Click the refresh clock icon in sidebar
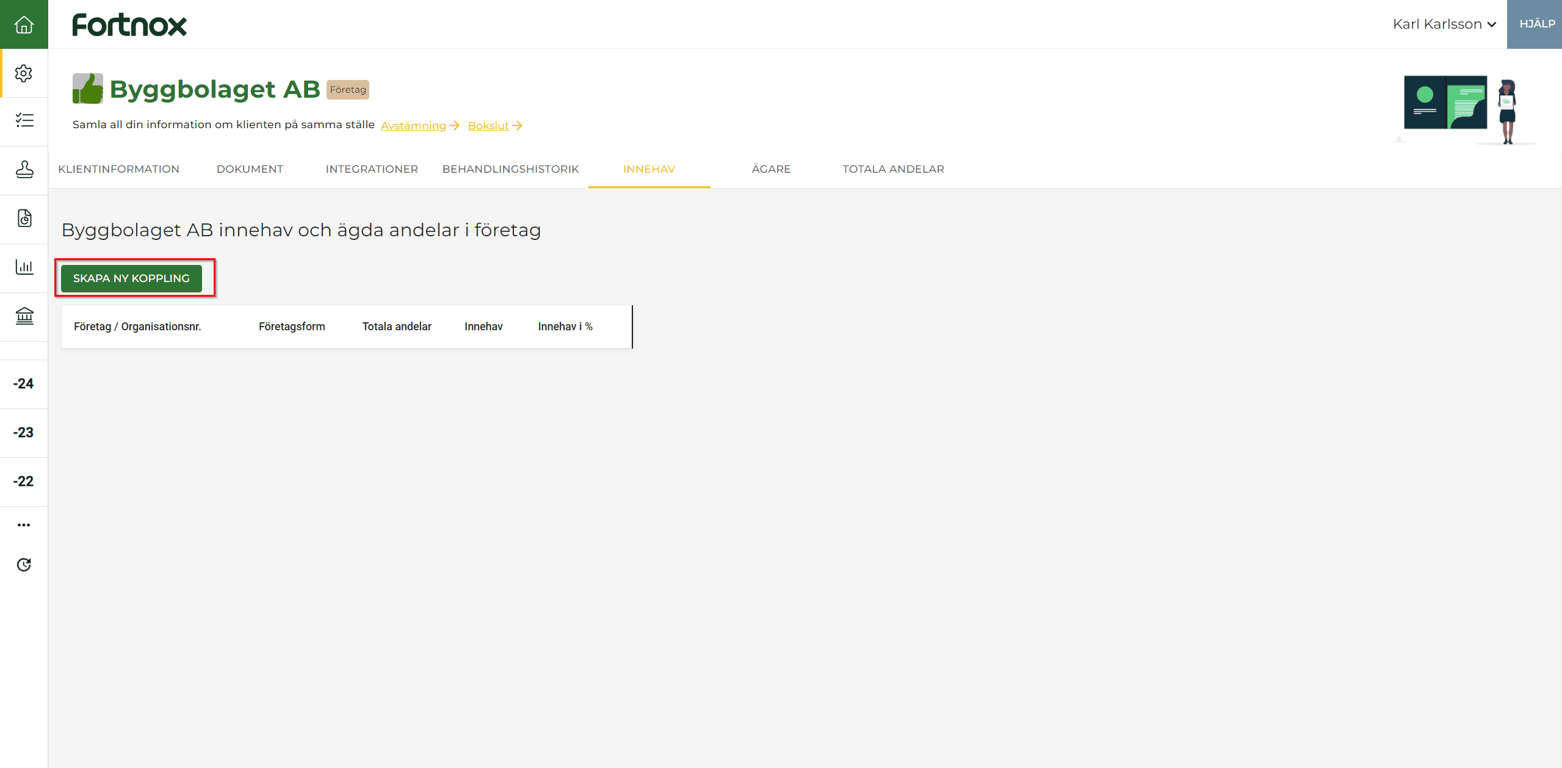 coord(24,565)
